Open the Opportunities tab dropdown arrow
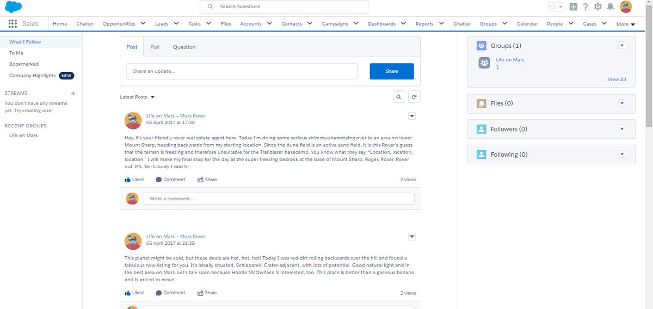Screen dimensions: 653x309 pos(143,23)
